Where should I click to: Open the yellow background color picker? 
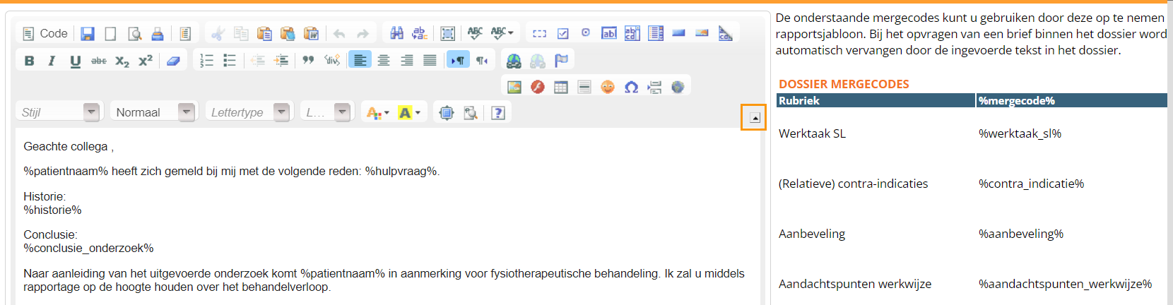coord(409,113)
